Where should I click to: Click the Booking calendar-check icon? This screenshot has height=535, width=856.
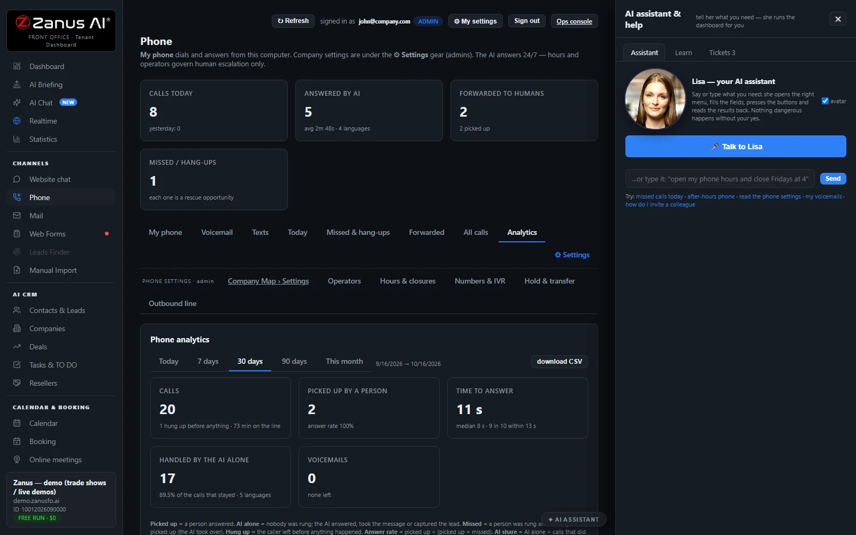click(x=17, y=441)
